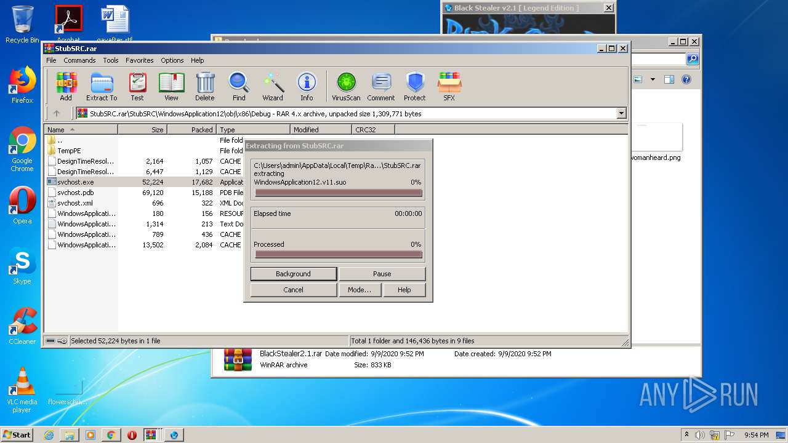Click the SFX toolbar icon
Viewport: 788px width, 443px height.
click(449, 86)
